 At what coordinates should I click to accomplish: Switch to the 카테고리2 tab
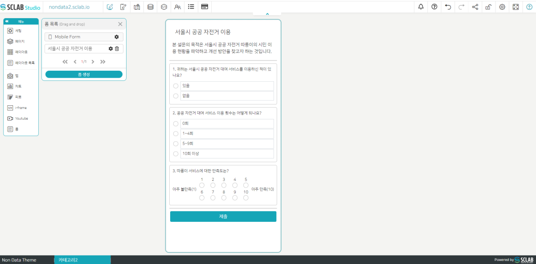tap(82, 260)
